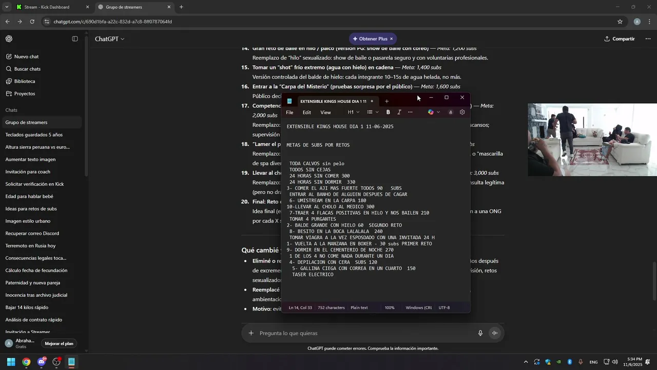This screenshot has height=370, width=657.
Task: Open Notepad from the taskbar
Action: pyautogui.click(x=71, y=362)
